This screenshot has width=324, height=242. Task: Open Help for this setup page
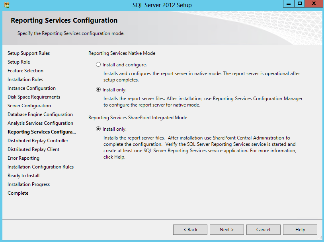[x=300, y=230]
